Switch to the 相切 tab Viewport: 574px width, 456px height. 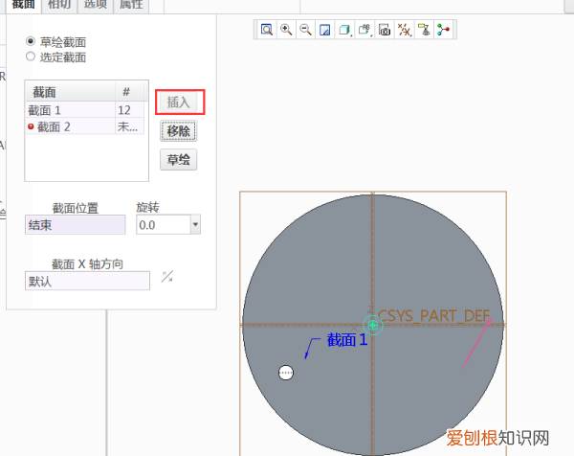(59, 5)
